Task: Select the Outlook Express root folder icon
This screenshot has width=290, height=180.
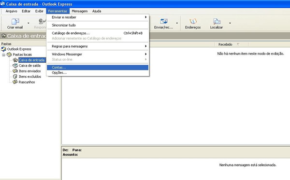Action: coord(3,49)
